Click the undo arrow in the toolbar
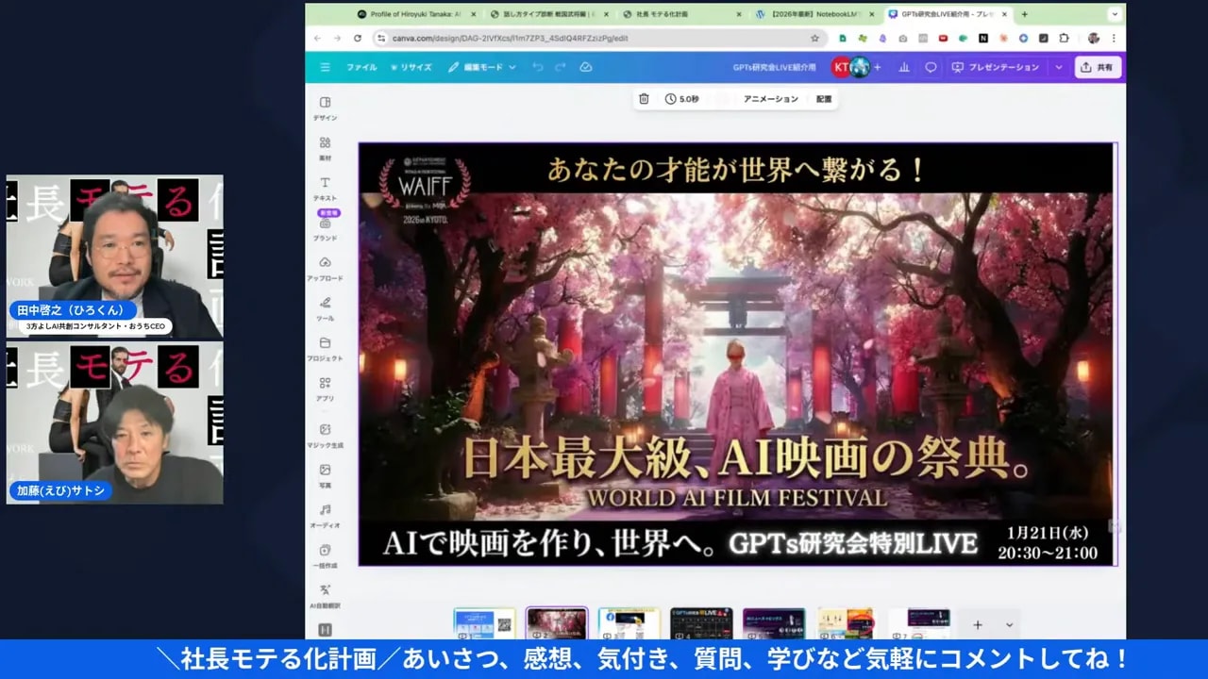 (537, 67)
